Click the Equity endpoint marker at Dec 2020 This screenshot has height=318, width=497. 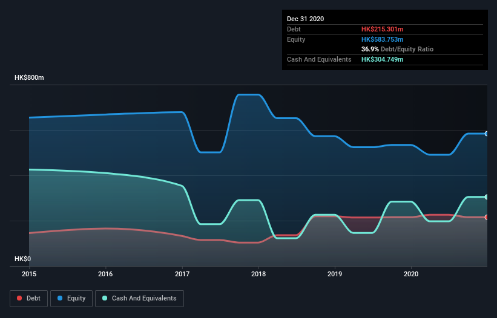click(x=487, y=134)
